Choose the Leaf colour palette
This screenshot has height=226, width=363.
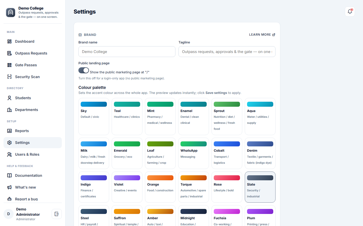(160, 153)
